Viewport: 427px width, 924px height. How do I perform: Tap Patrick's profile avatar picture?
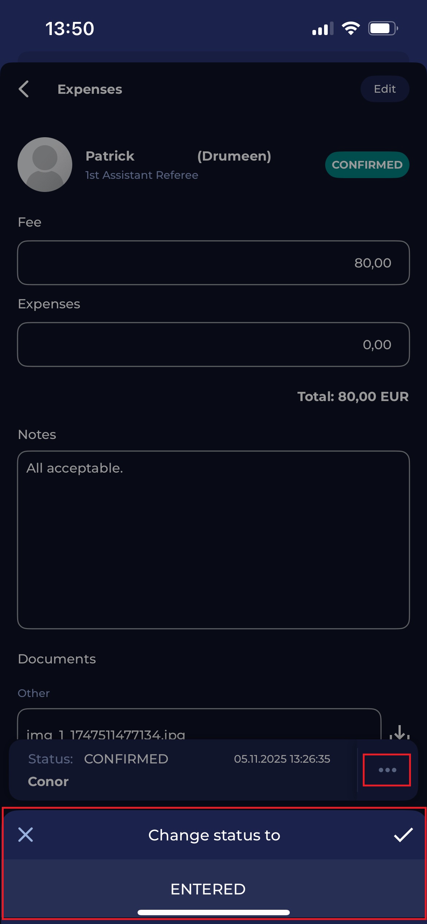tap(45, 165)
